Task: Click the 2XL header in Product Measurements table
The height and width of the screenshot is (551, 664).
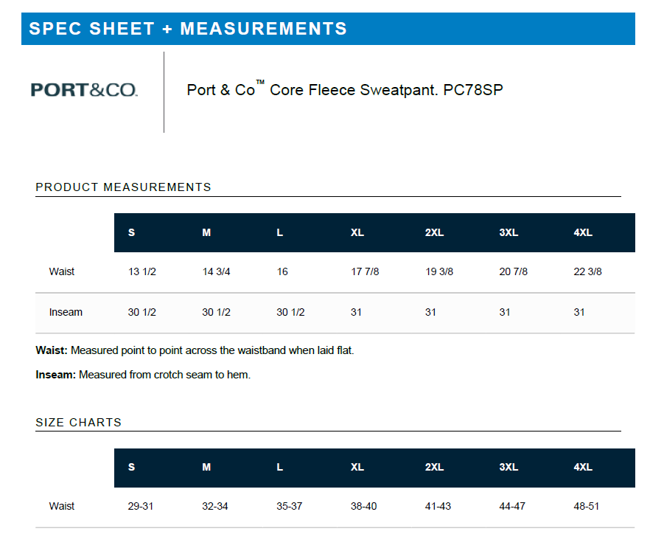Action: click(x=434, y=232)
